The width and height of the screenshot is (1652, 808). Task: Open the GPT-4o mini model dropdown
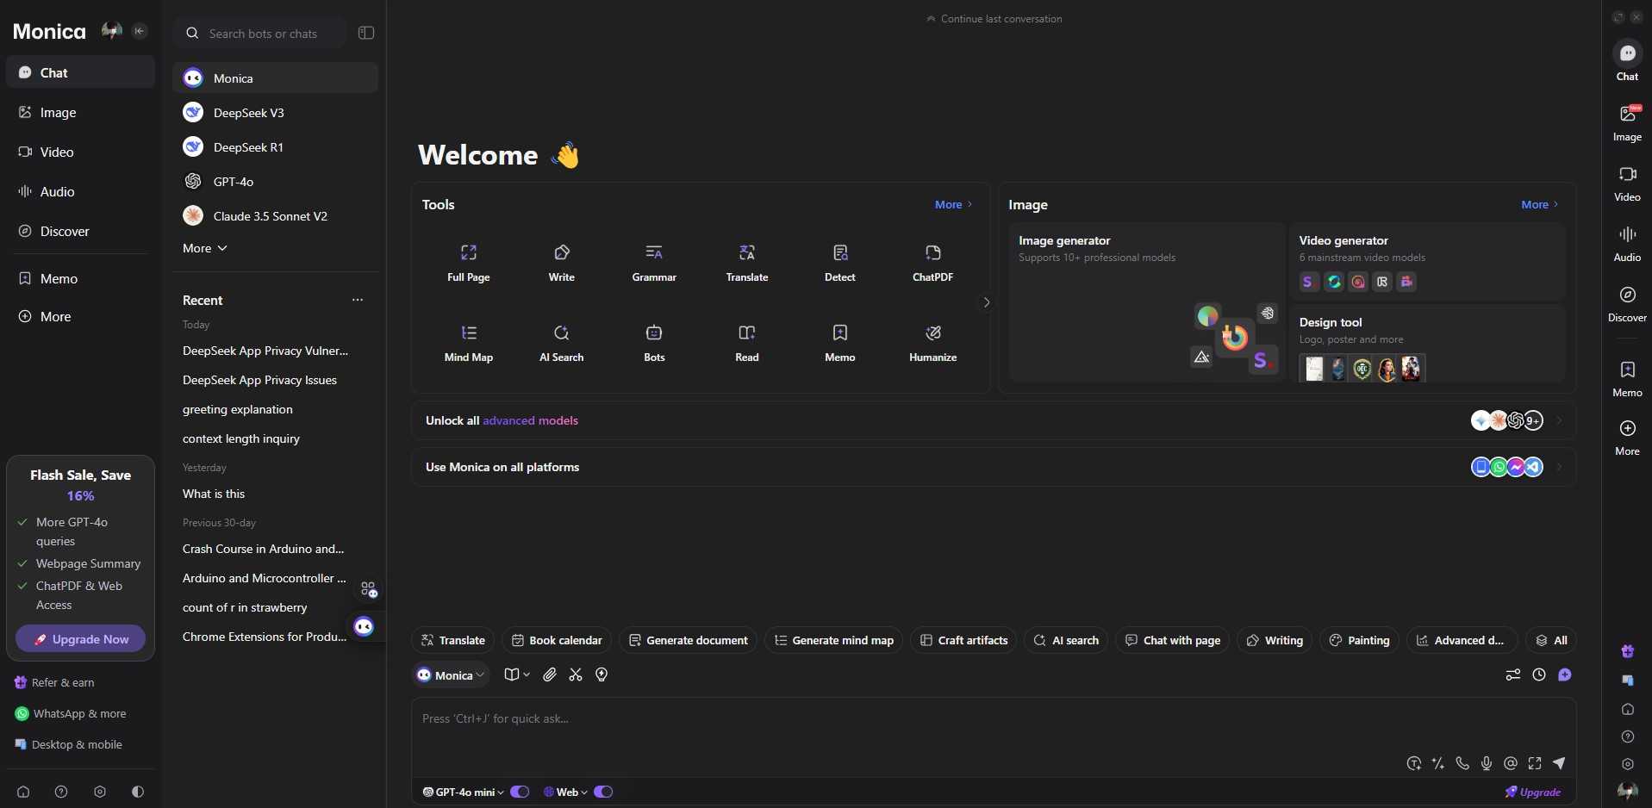(464, 792)
